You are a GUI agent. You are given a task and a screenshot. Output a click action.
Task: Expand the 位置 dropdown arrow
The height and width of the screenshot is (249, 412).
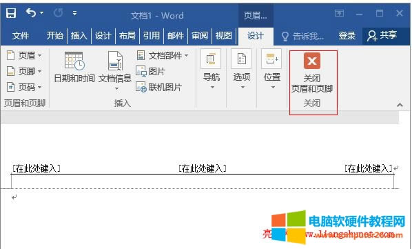273,88
